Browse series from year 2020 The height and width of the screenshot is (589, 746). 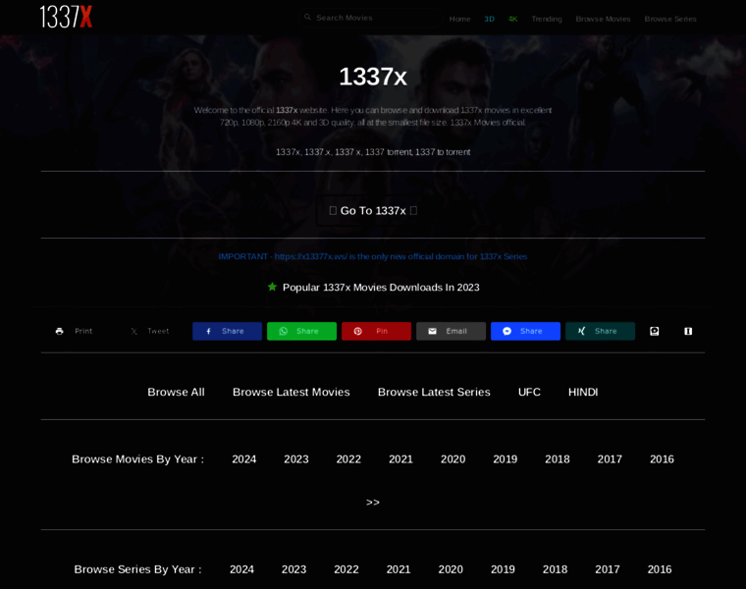click(x=451, y=569)
